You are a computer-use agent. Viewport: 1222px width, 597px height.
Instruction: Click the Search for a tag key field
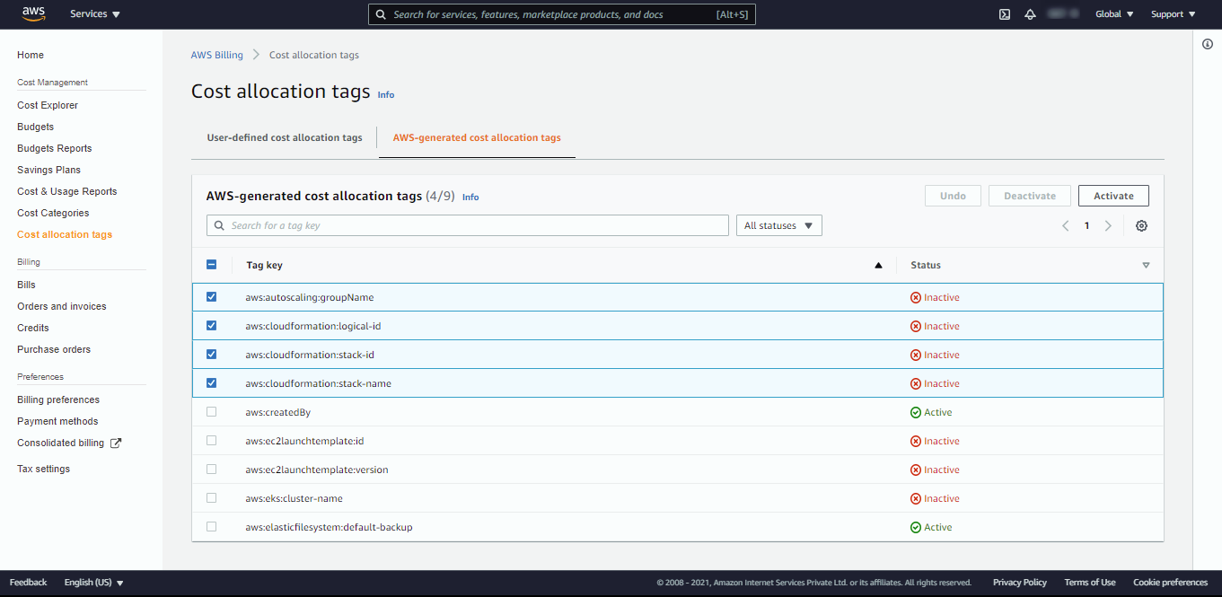tap(467, 226)
